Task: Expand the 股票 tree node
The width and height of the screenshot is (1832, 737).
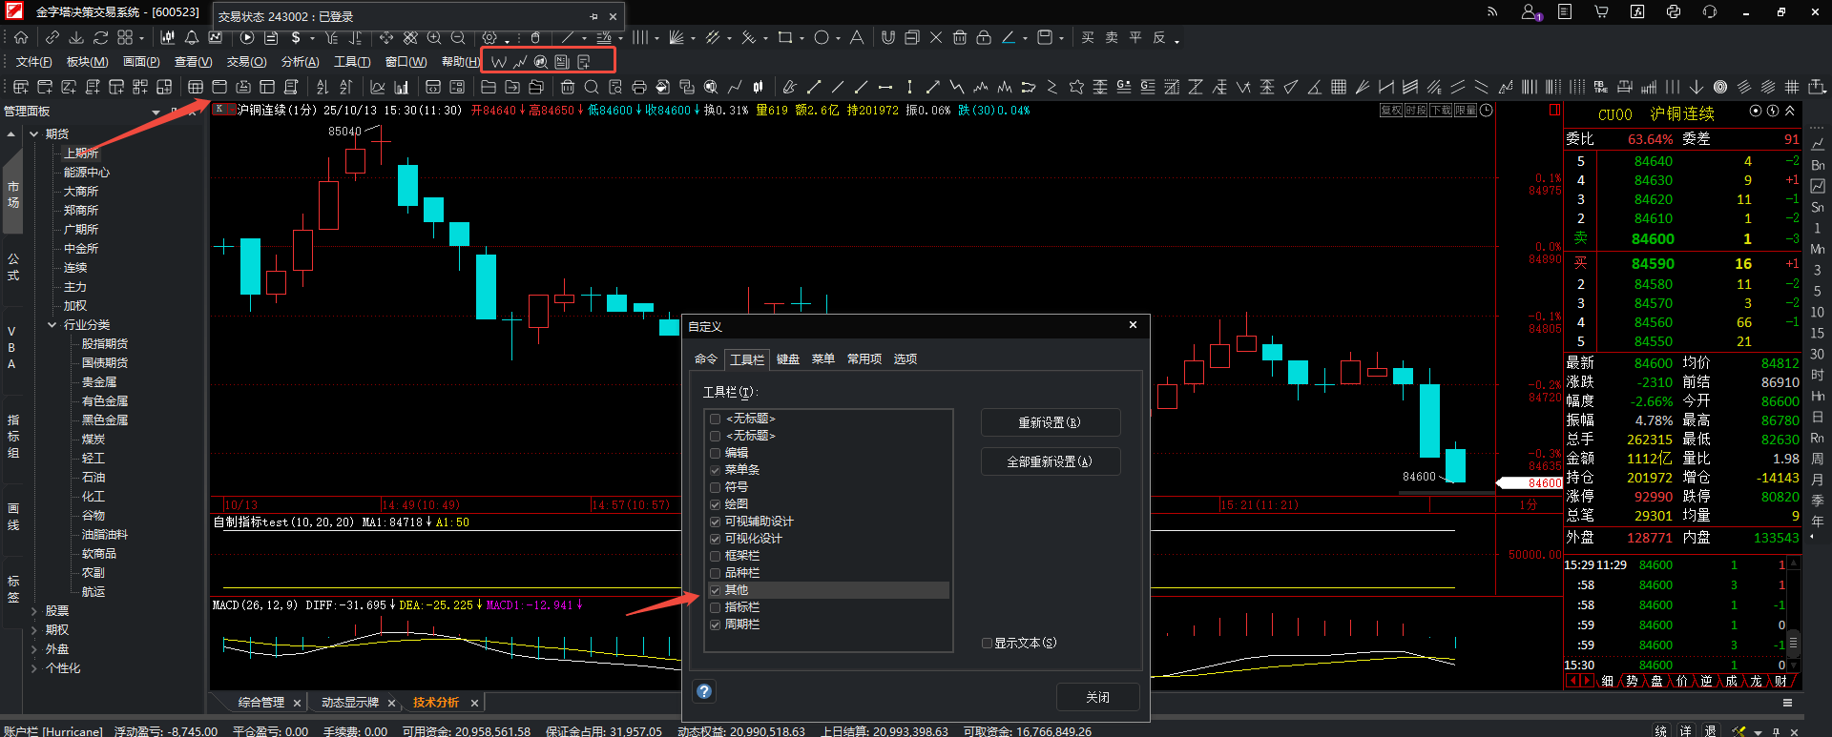Action: [34, 611]
